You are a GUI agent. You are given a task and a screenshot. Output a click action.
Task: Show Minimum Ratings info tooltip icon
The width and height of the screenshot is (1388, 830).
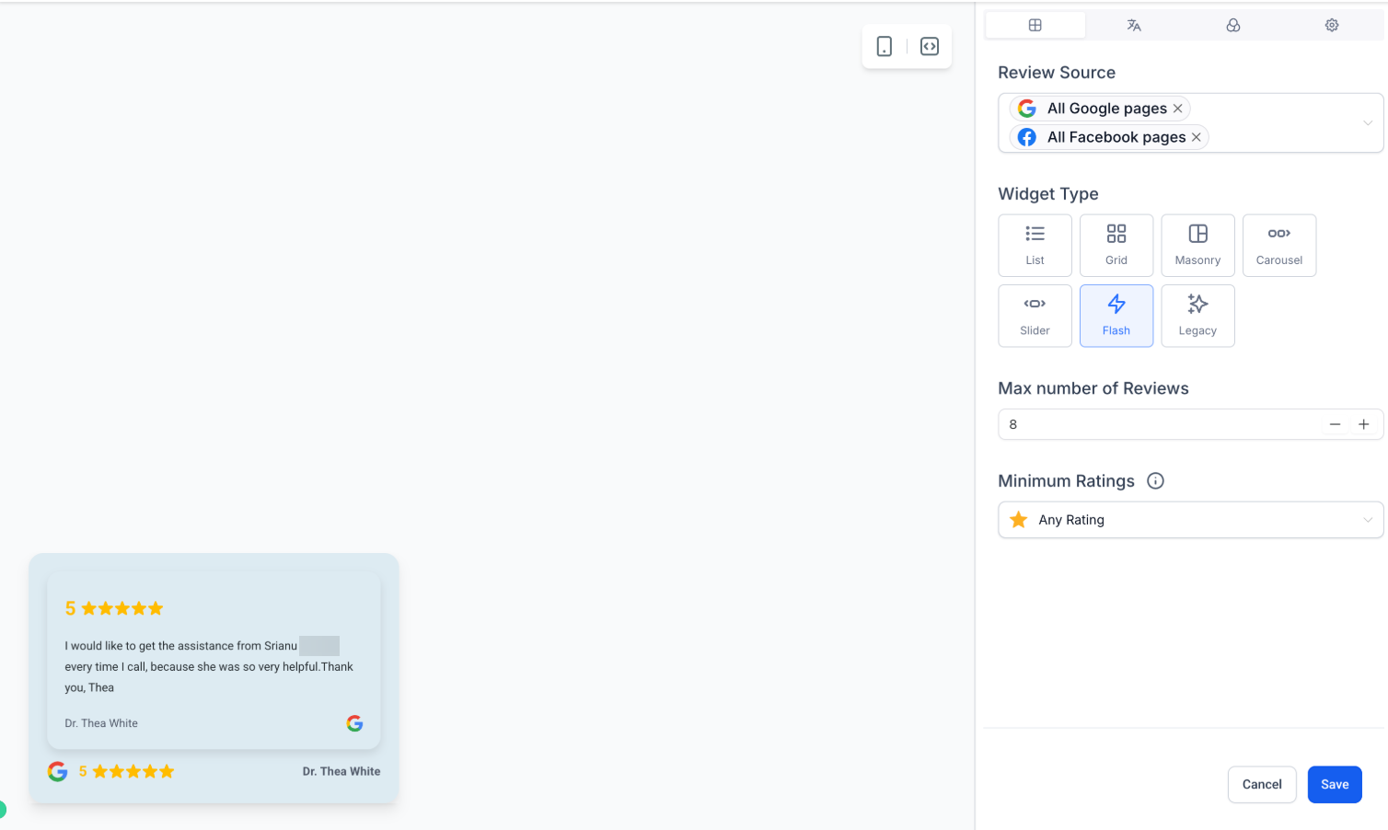1156,481
